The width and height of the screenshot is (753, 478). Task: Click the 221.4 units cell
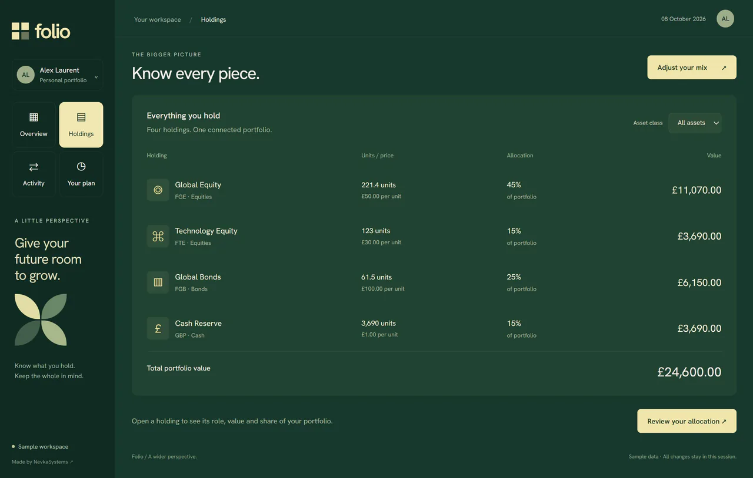click(x=379, y=184)
